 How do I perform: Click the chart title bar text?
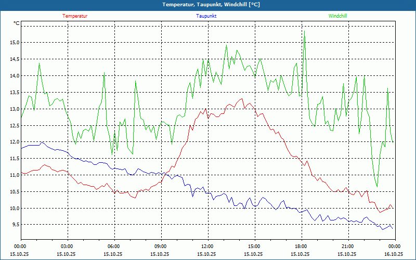tap(208, 5)
